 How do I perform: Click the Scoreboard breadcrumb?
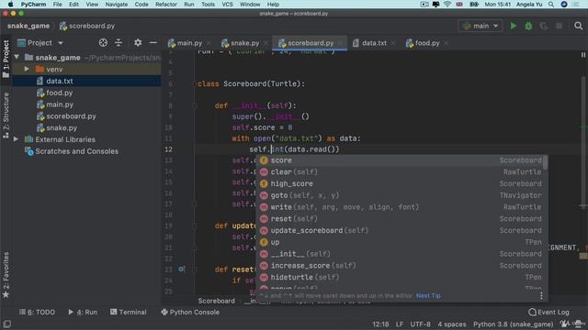(x=217, y=301)
